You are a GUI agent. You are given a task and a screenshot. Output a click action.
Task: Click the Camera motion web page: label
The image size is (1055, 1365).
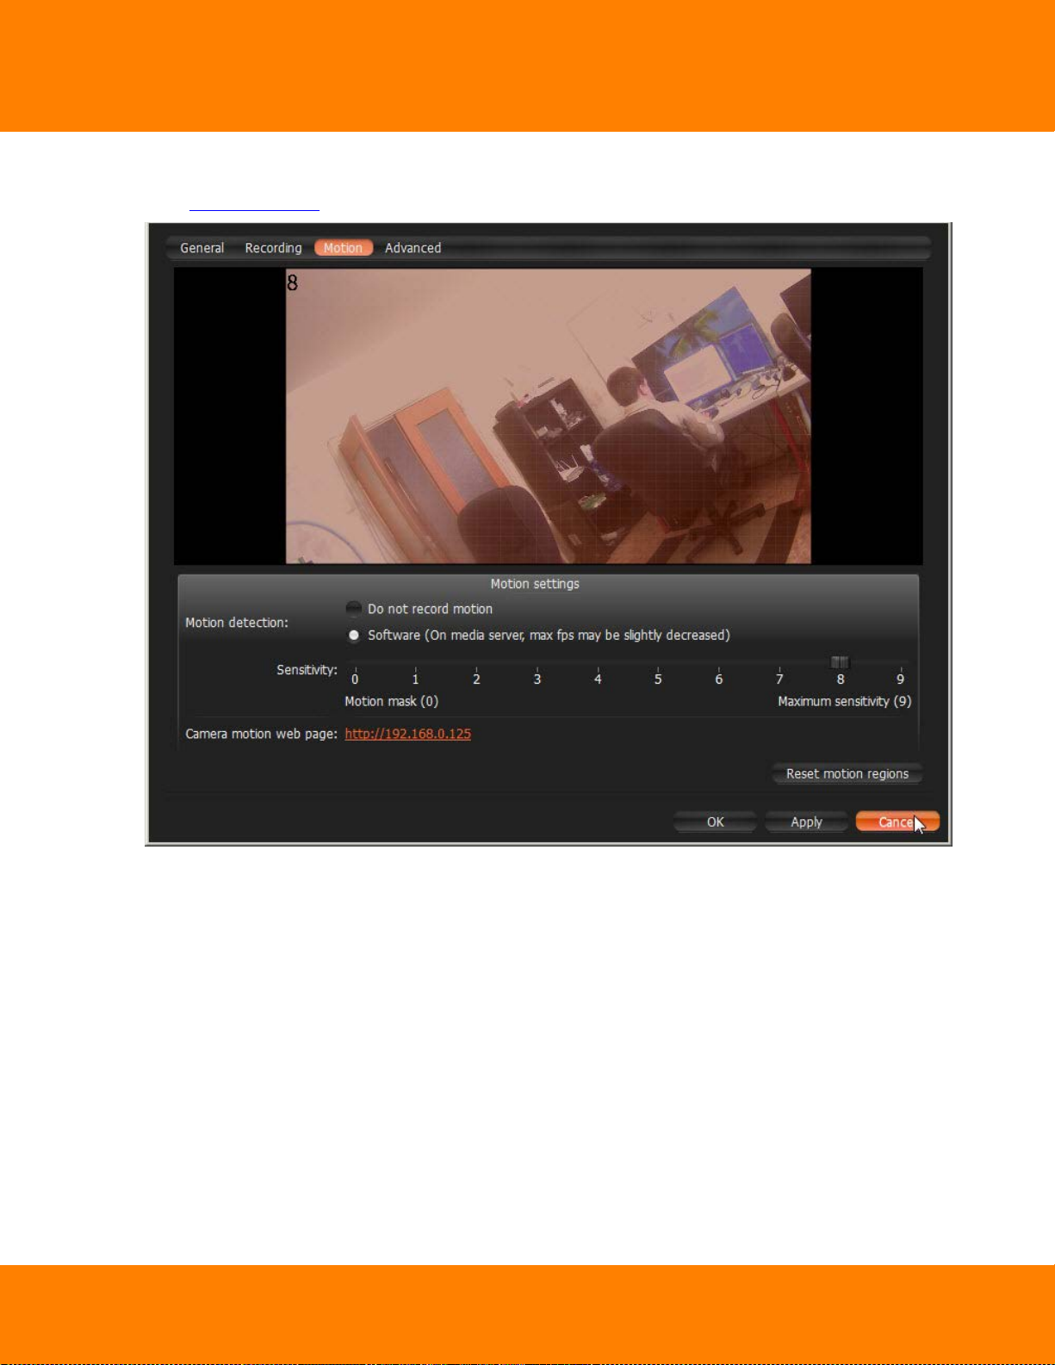262,734
